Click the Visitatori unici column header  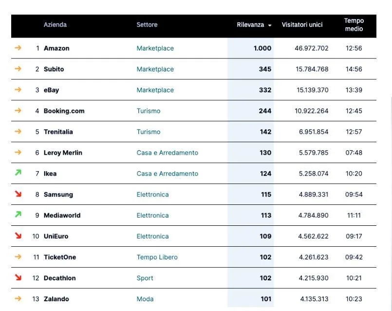pyautogui.click(x=302, y=25)
